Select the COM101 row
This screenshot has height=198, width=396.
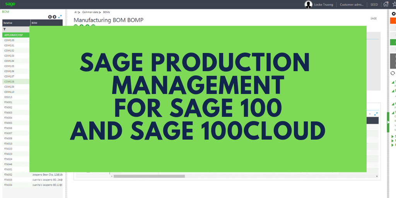point(16,46)
